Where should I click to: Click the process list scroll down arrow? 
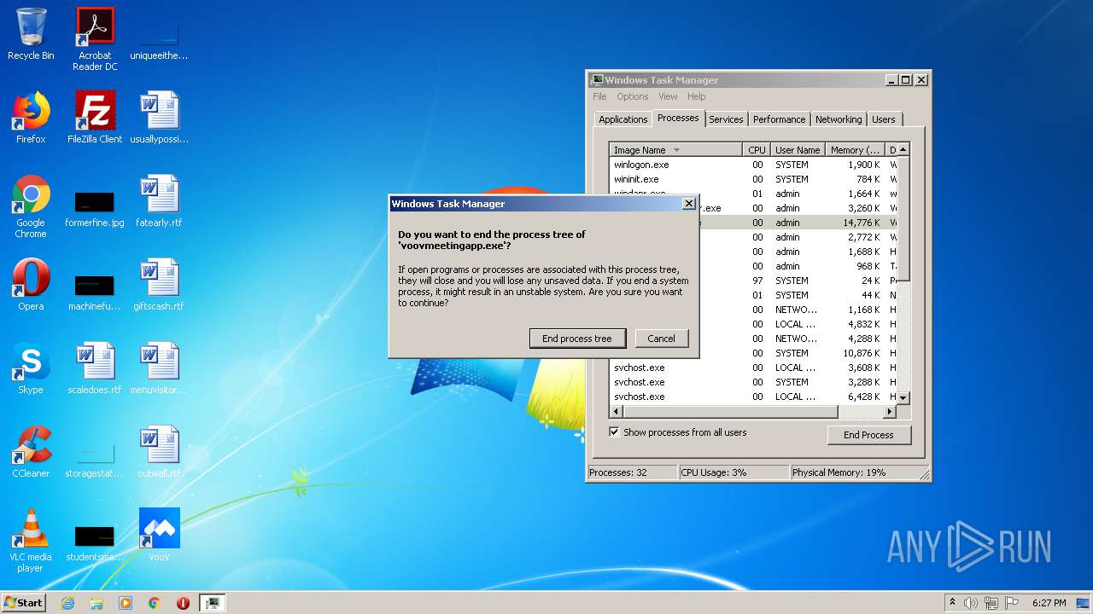903,397
